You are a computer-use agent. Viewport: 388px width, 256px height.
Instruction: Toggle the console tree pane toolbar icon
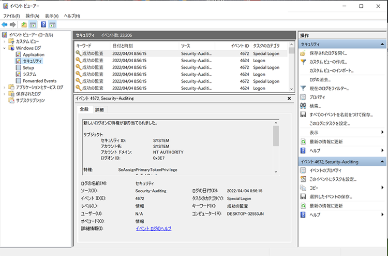[33, 24]
